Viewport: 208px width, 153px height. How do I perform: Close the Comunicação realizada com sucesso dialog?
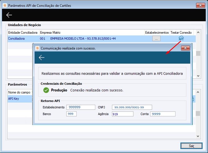(186, 48)
